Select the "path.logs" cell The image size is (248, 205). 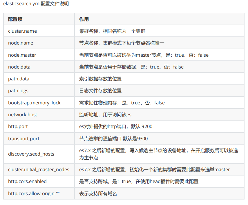pyautogui.click(x=39, y=91)
